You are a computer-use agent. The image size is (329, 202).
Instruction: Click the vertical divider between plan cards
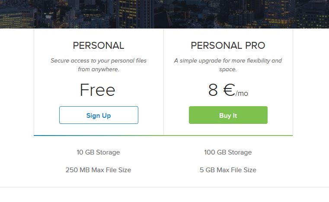pyautogui.click(x=164, y=82)
